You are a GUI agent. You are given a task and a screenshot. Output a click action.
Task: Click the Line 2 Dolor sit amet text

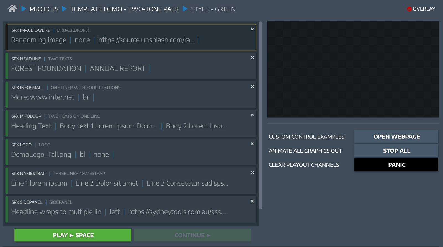[107, 183]
